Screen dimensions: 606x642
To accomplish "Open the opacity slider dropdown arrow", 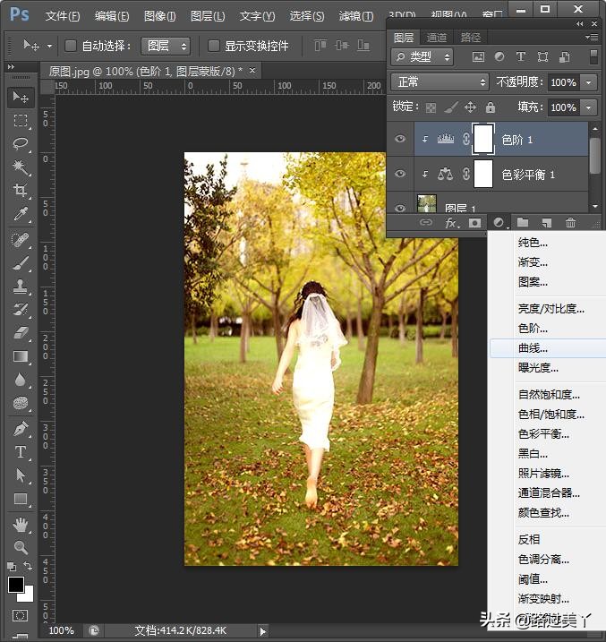I will (x=588, y=82).
